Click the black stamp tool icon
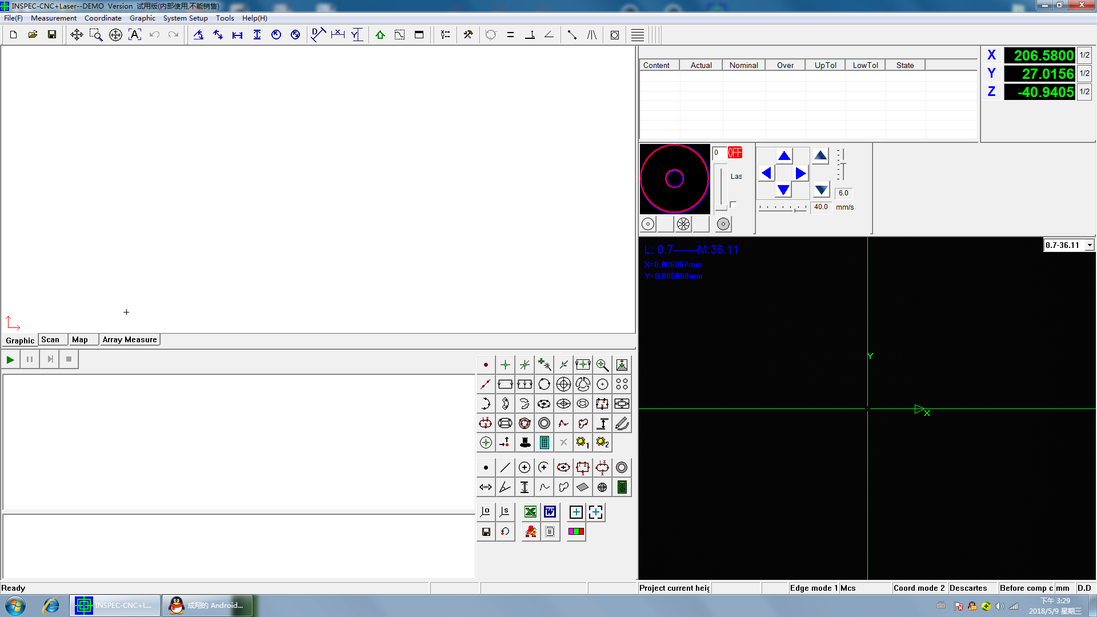 pyautogui.click(x=525, y=442)
